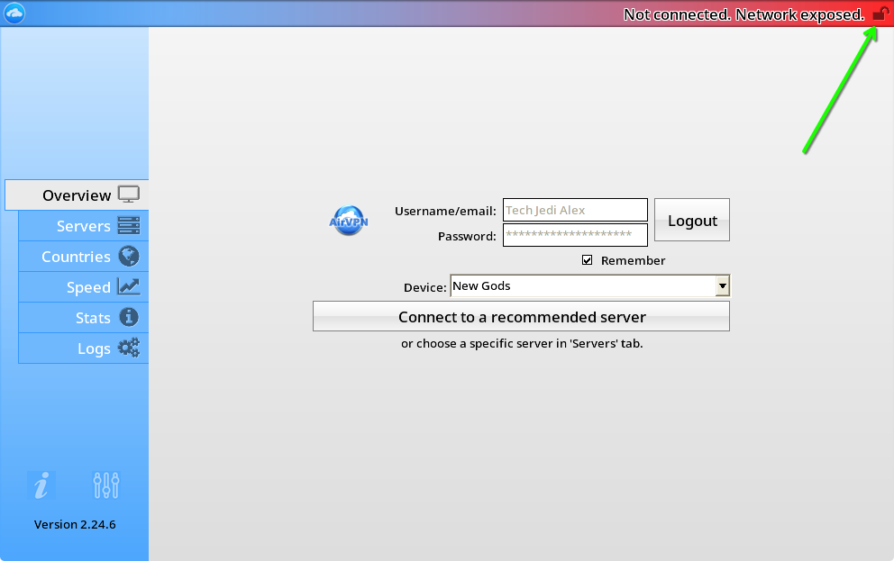Click the globe icon for Countries
This screenshot has height=561, width=894.
129,257
